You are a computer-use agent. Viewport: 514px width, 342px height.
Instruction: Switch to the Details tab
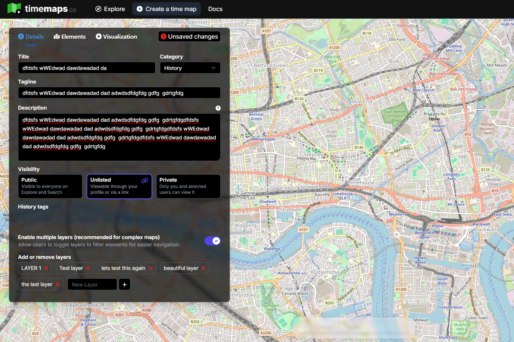(31, 36)
